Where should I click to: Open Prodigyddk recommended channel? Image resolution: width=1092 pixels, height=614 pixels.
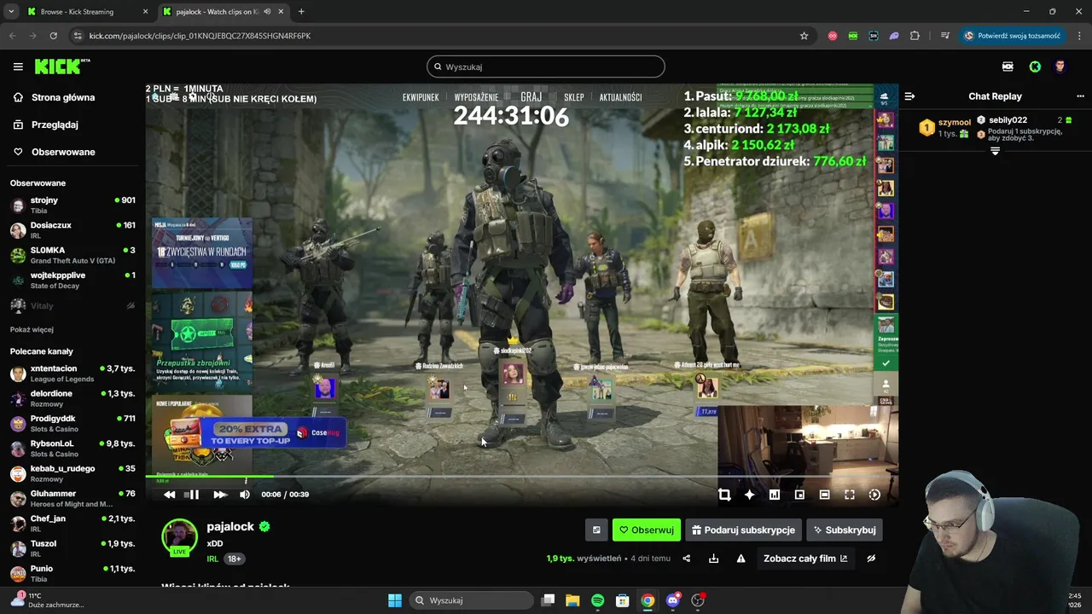[x=73, y=423]
